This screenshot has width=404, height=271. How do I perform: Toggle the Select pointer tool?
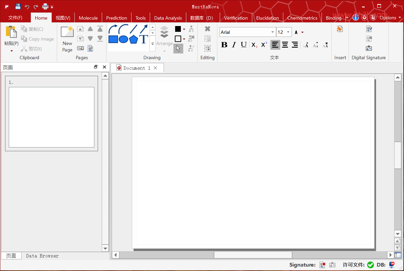[178, 48]
